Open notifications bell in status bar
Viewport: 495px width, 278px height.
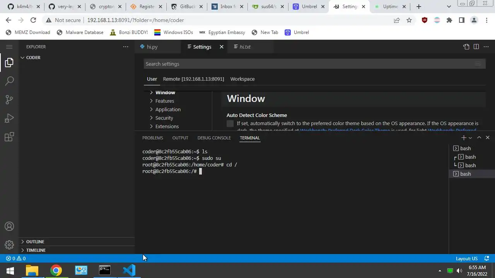(487, 258)
